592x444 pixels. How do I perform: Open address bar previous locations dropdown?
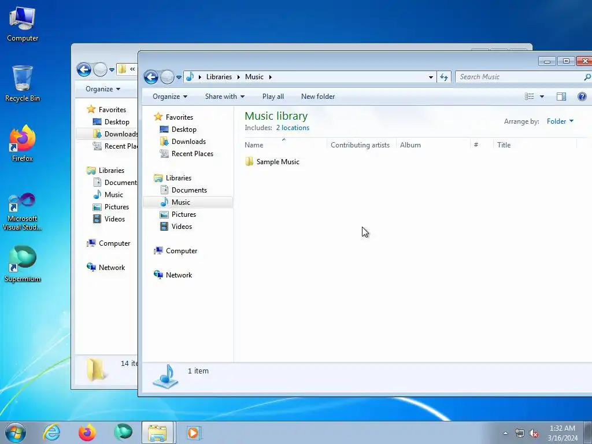click(431, 77)
